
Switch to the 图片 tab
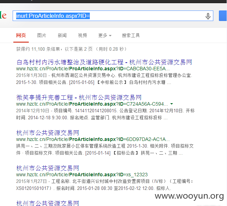pyautogui.click(x=42, y=35)
